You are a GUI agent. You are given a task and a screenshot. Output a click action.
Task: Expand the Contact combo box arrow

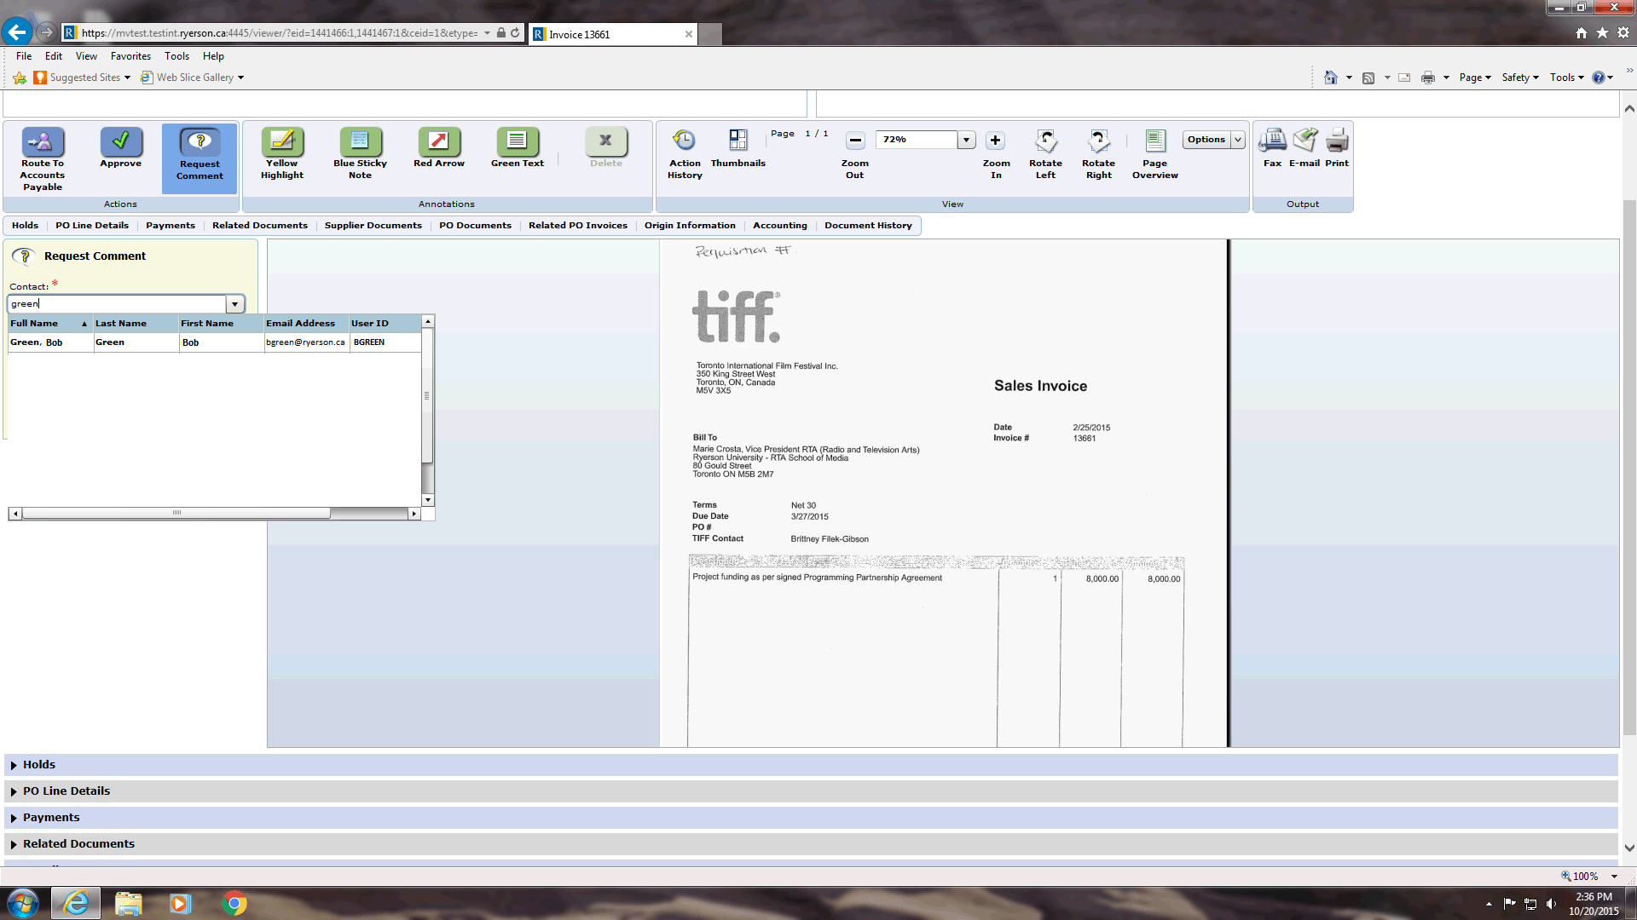tap(234, 304)
